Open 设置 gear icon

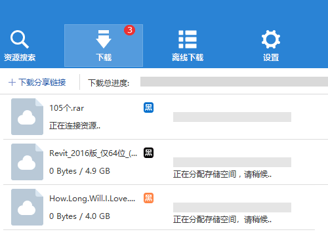pyautogui.click(x=271, y=39)
